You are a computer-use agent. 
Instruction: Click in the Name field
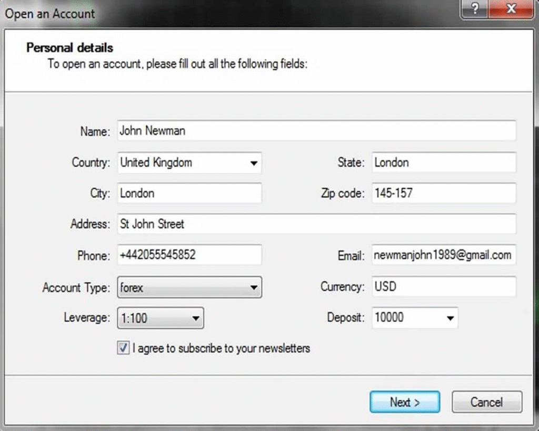point(316,131)
